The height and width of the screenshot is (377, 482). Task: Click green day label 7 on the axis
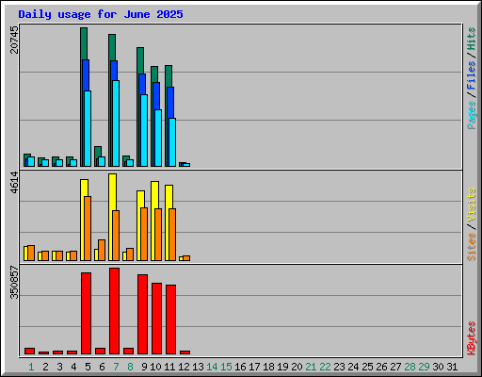[x=116, y=367]
